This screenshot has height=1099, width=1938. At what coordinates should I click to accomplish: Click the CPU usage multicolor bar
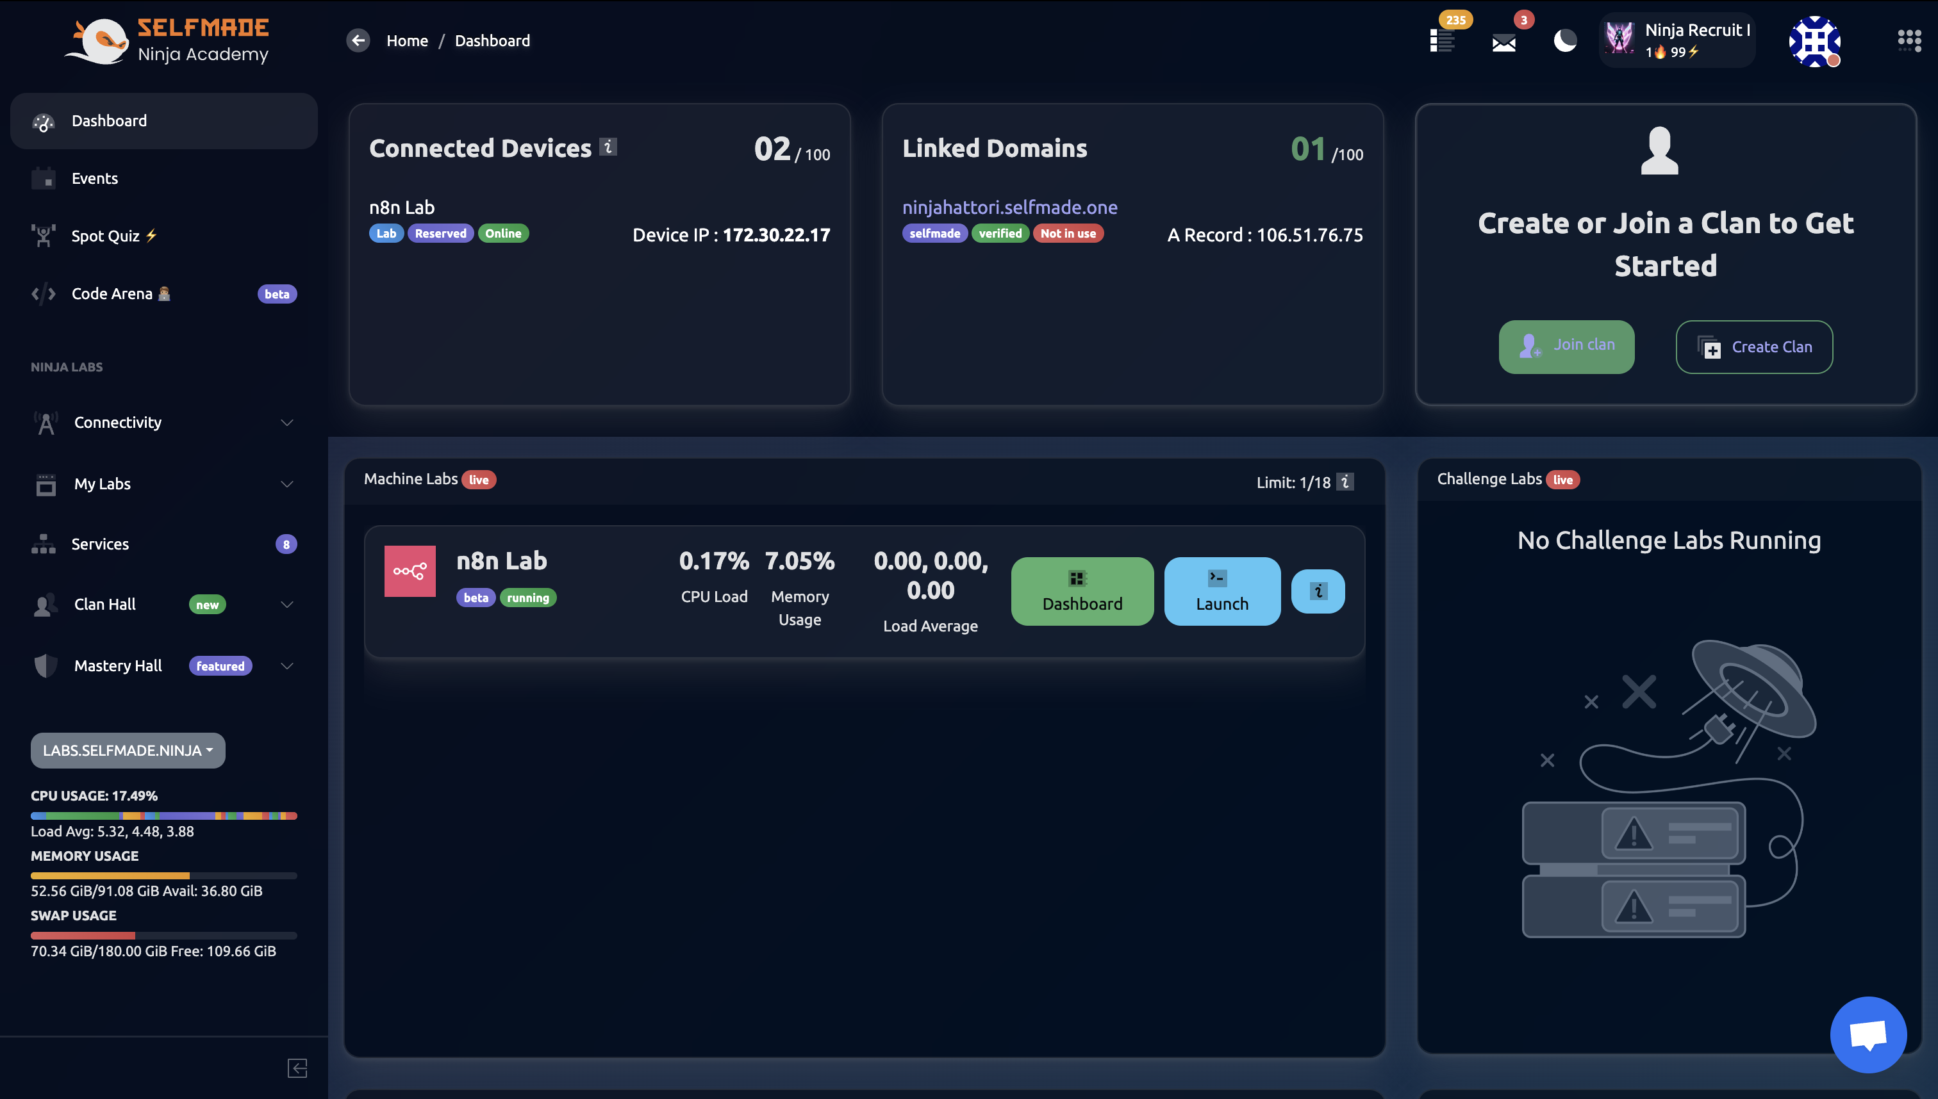pos(164,816)
